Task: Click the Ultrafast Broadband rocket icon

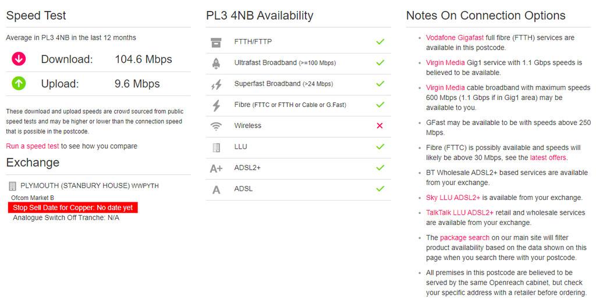Action: click(216, 63)
